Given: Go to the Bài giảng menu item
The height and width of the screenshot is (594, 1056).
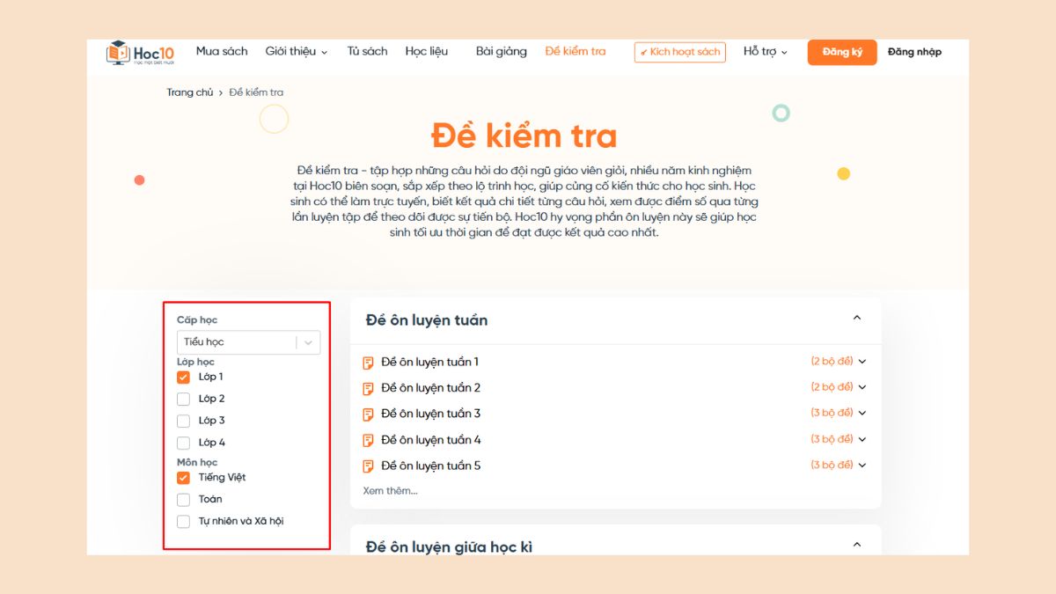Looking at the screenshot, I should click(x=501, y=52).
